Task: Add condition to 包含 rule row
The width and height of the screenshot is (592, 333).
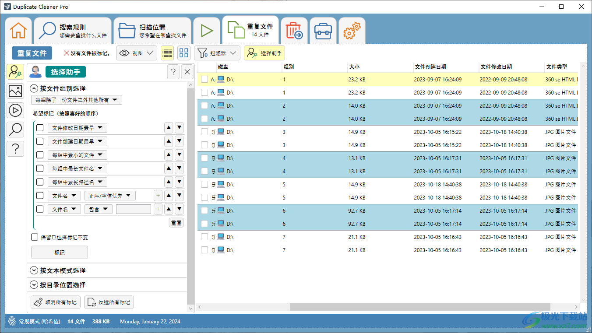Action: click(x=158, y=209)
